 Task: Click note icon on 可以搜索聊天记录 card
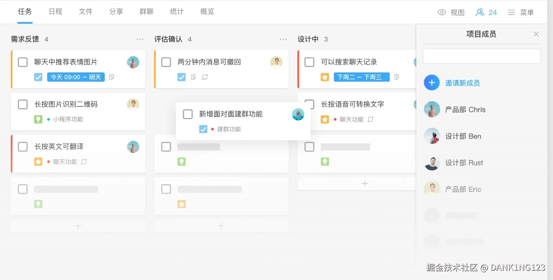396,77
